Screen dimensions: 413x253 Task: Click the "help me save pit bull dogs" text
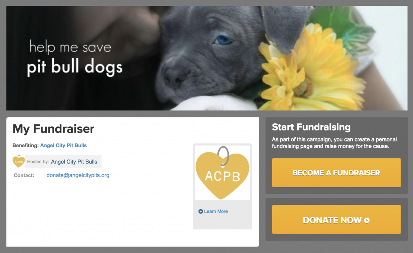[x=75, y=58]
